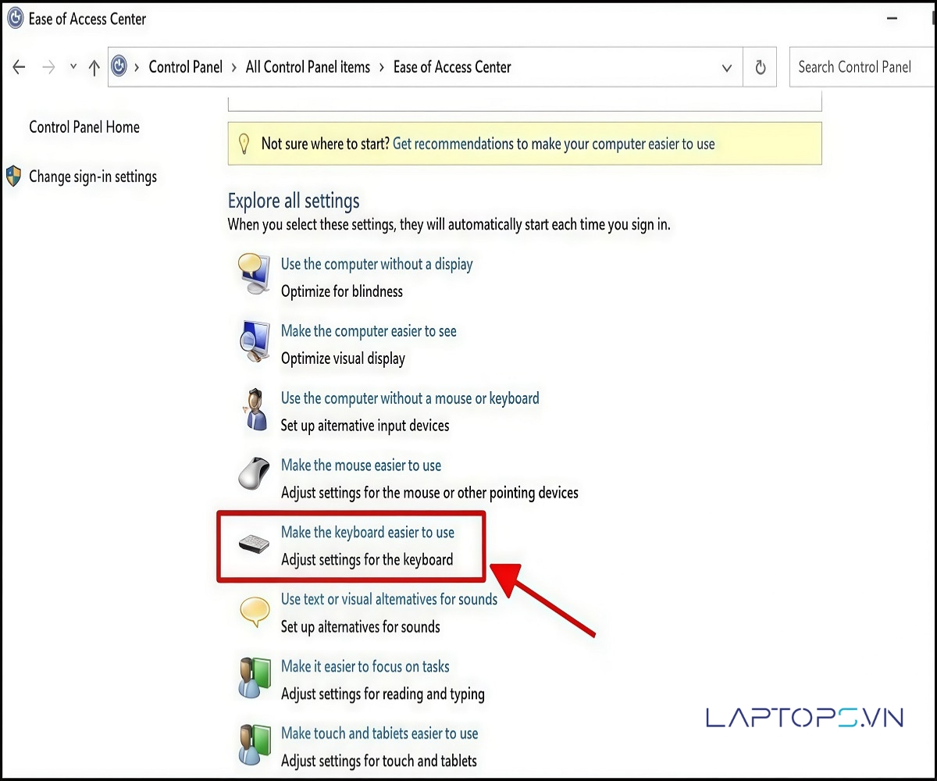
Task: Open Make the keyboard easier to use
Action: (x=367, y=532)
